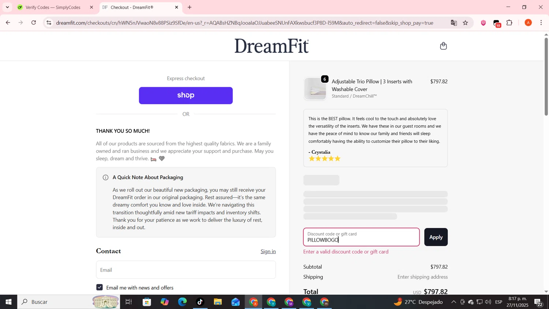The height and width of the screenshot is (309, 549).
Task: Click the Crystalia five-star rating
Action: (x=325, y=159)
